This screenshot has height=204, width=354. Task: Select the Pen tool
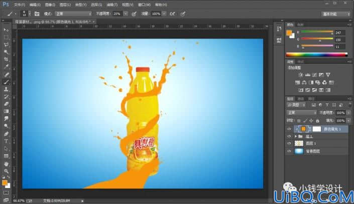(x=6, y=134)
